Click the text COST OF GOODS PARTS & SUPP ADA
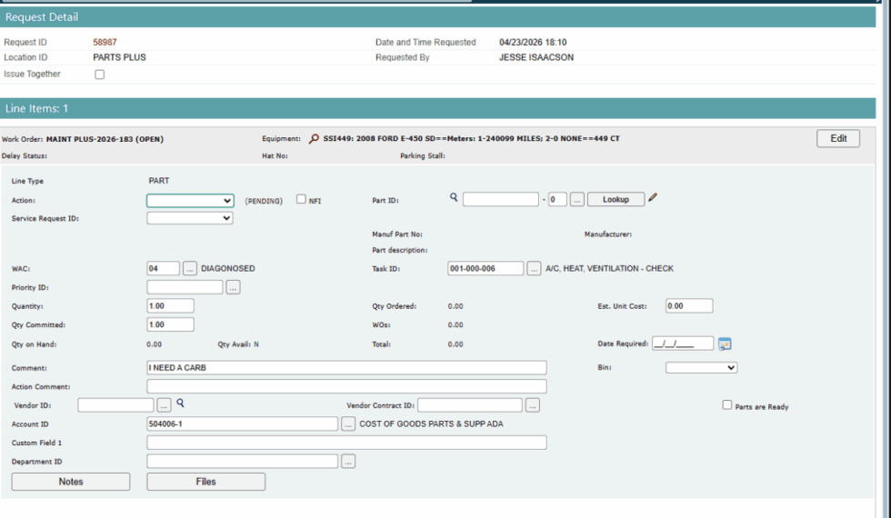The height and width of the screenshot is (518, 891). pos(431,424)
